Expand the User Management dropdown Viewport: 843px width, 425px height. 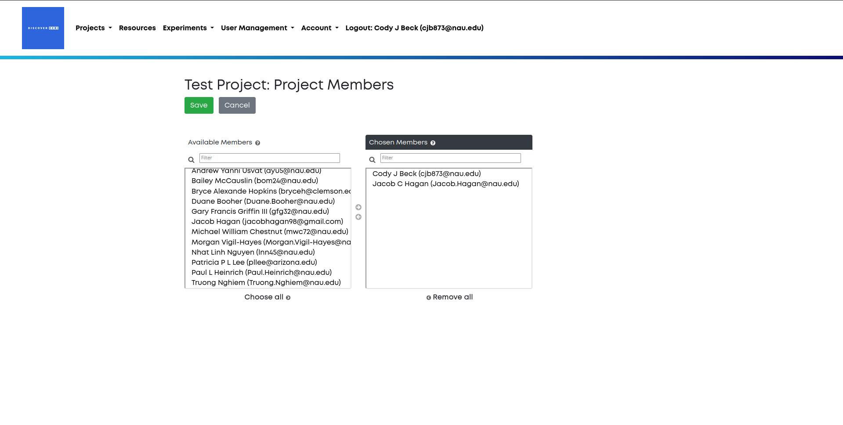(x=257, y=28)
